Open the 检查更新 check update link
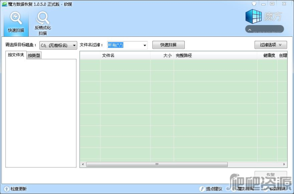The height and width of the screenshot is (194, 294). tap(19, 189)
